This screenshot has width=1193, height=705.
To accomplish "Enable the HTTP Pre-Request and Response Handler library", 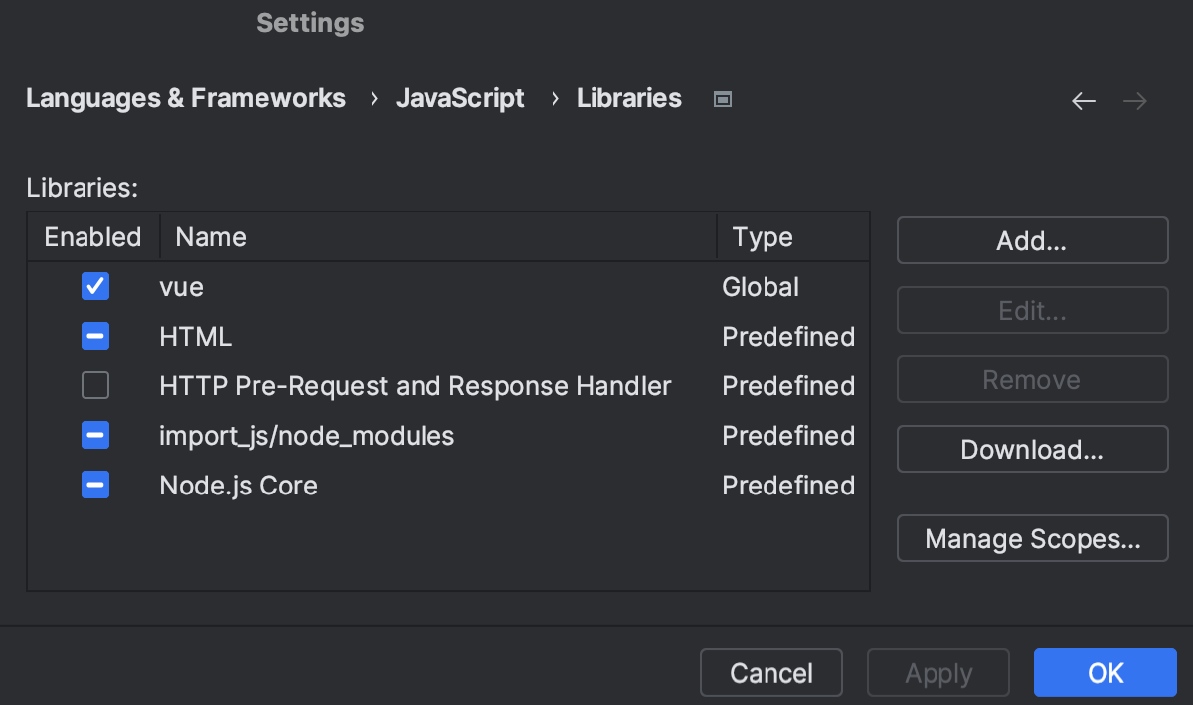I will pos(94,385).
